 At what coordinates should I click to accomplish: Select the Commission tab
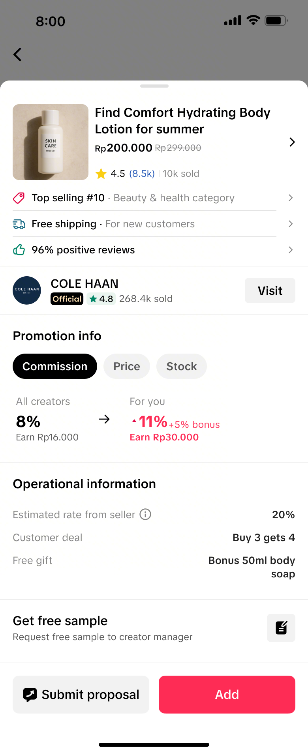click(55, 366)
